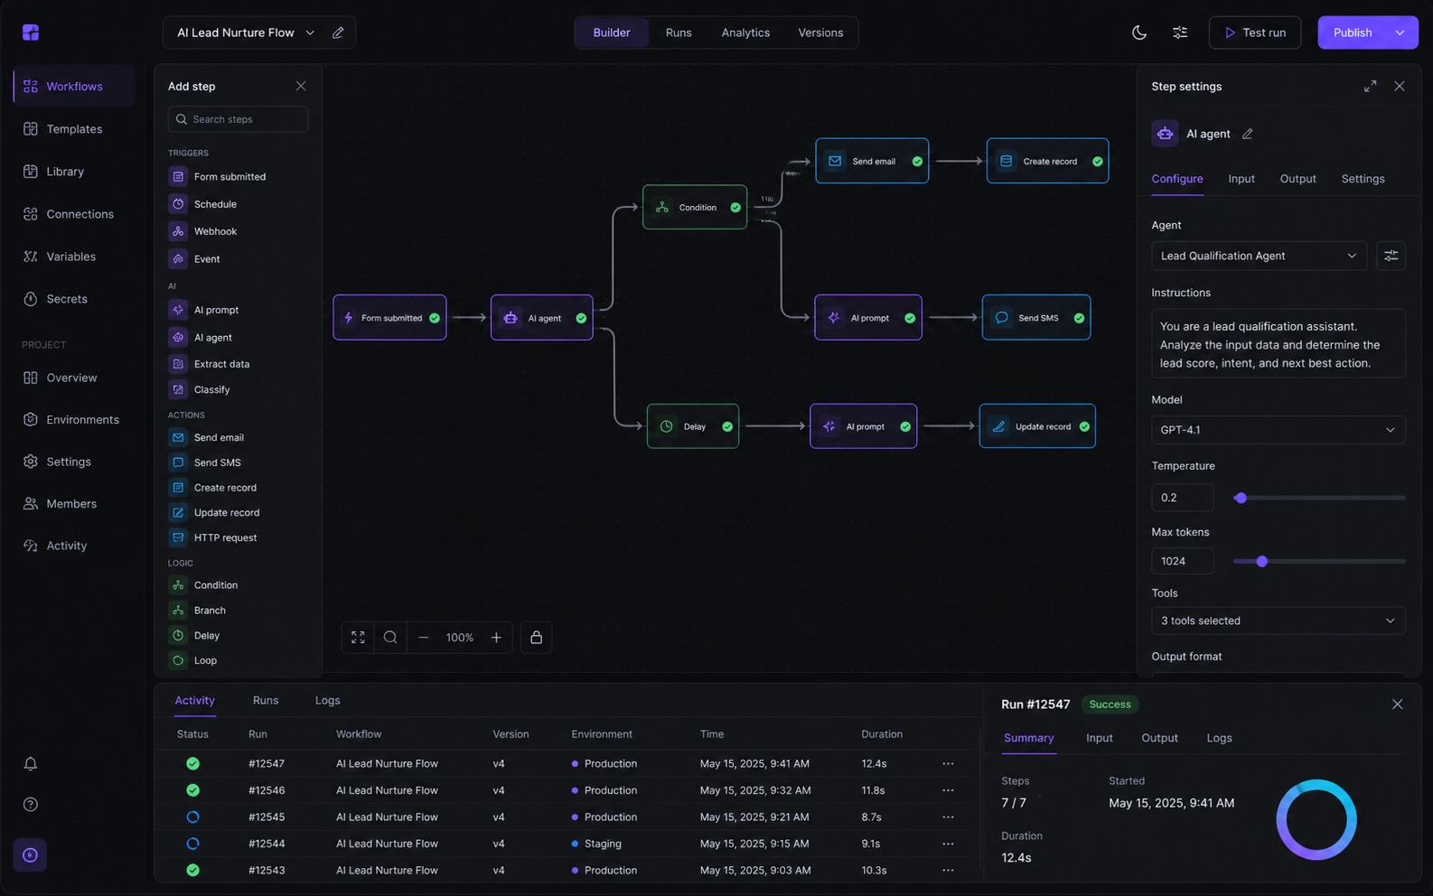Open the Publish dropdown arrow
The image size is (1433, 896).
pyautogui.click(x=1400, y=33)
